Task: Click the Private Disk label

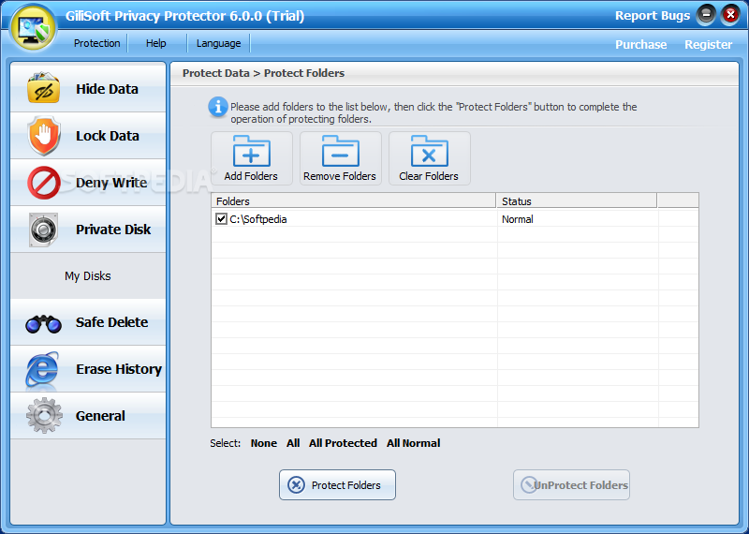Action: [x=113, y=230]
